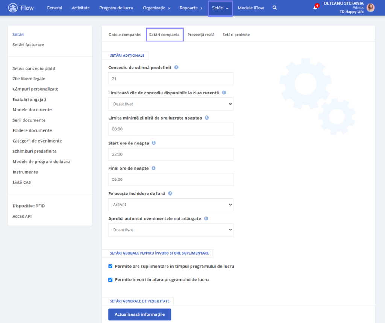
Task: Show info for Folosește închidere de lună
Action: point(170,193)
